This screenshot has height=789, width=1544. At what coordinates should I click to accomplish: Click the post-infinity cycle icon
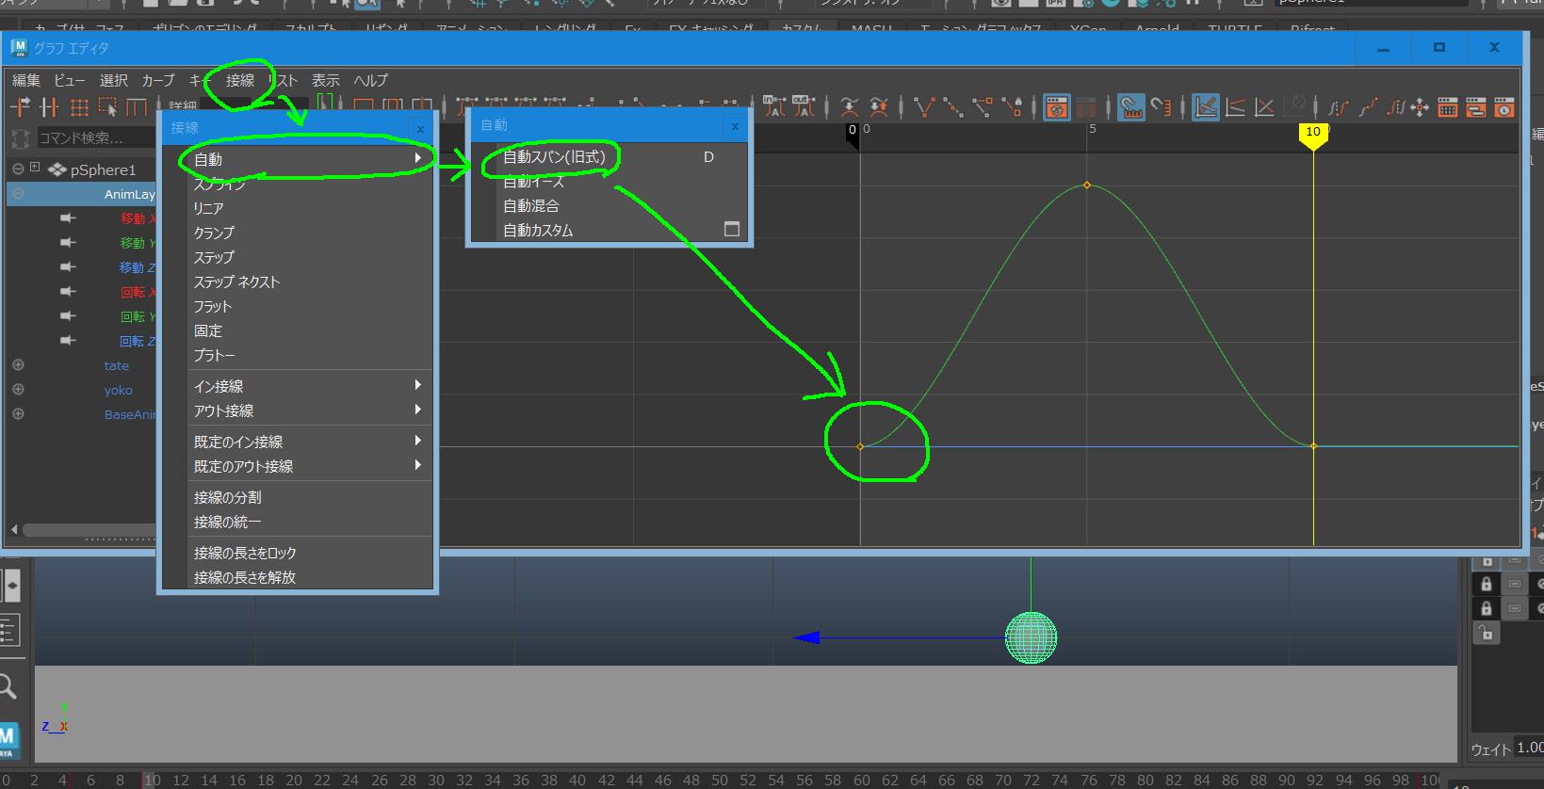pos(1396,107)
